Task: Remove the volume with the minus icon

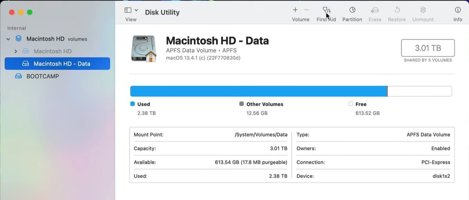Action: tap(306, 10)
